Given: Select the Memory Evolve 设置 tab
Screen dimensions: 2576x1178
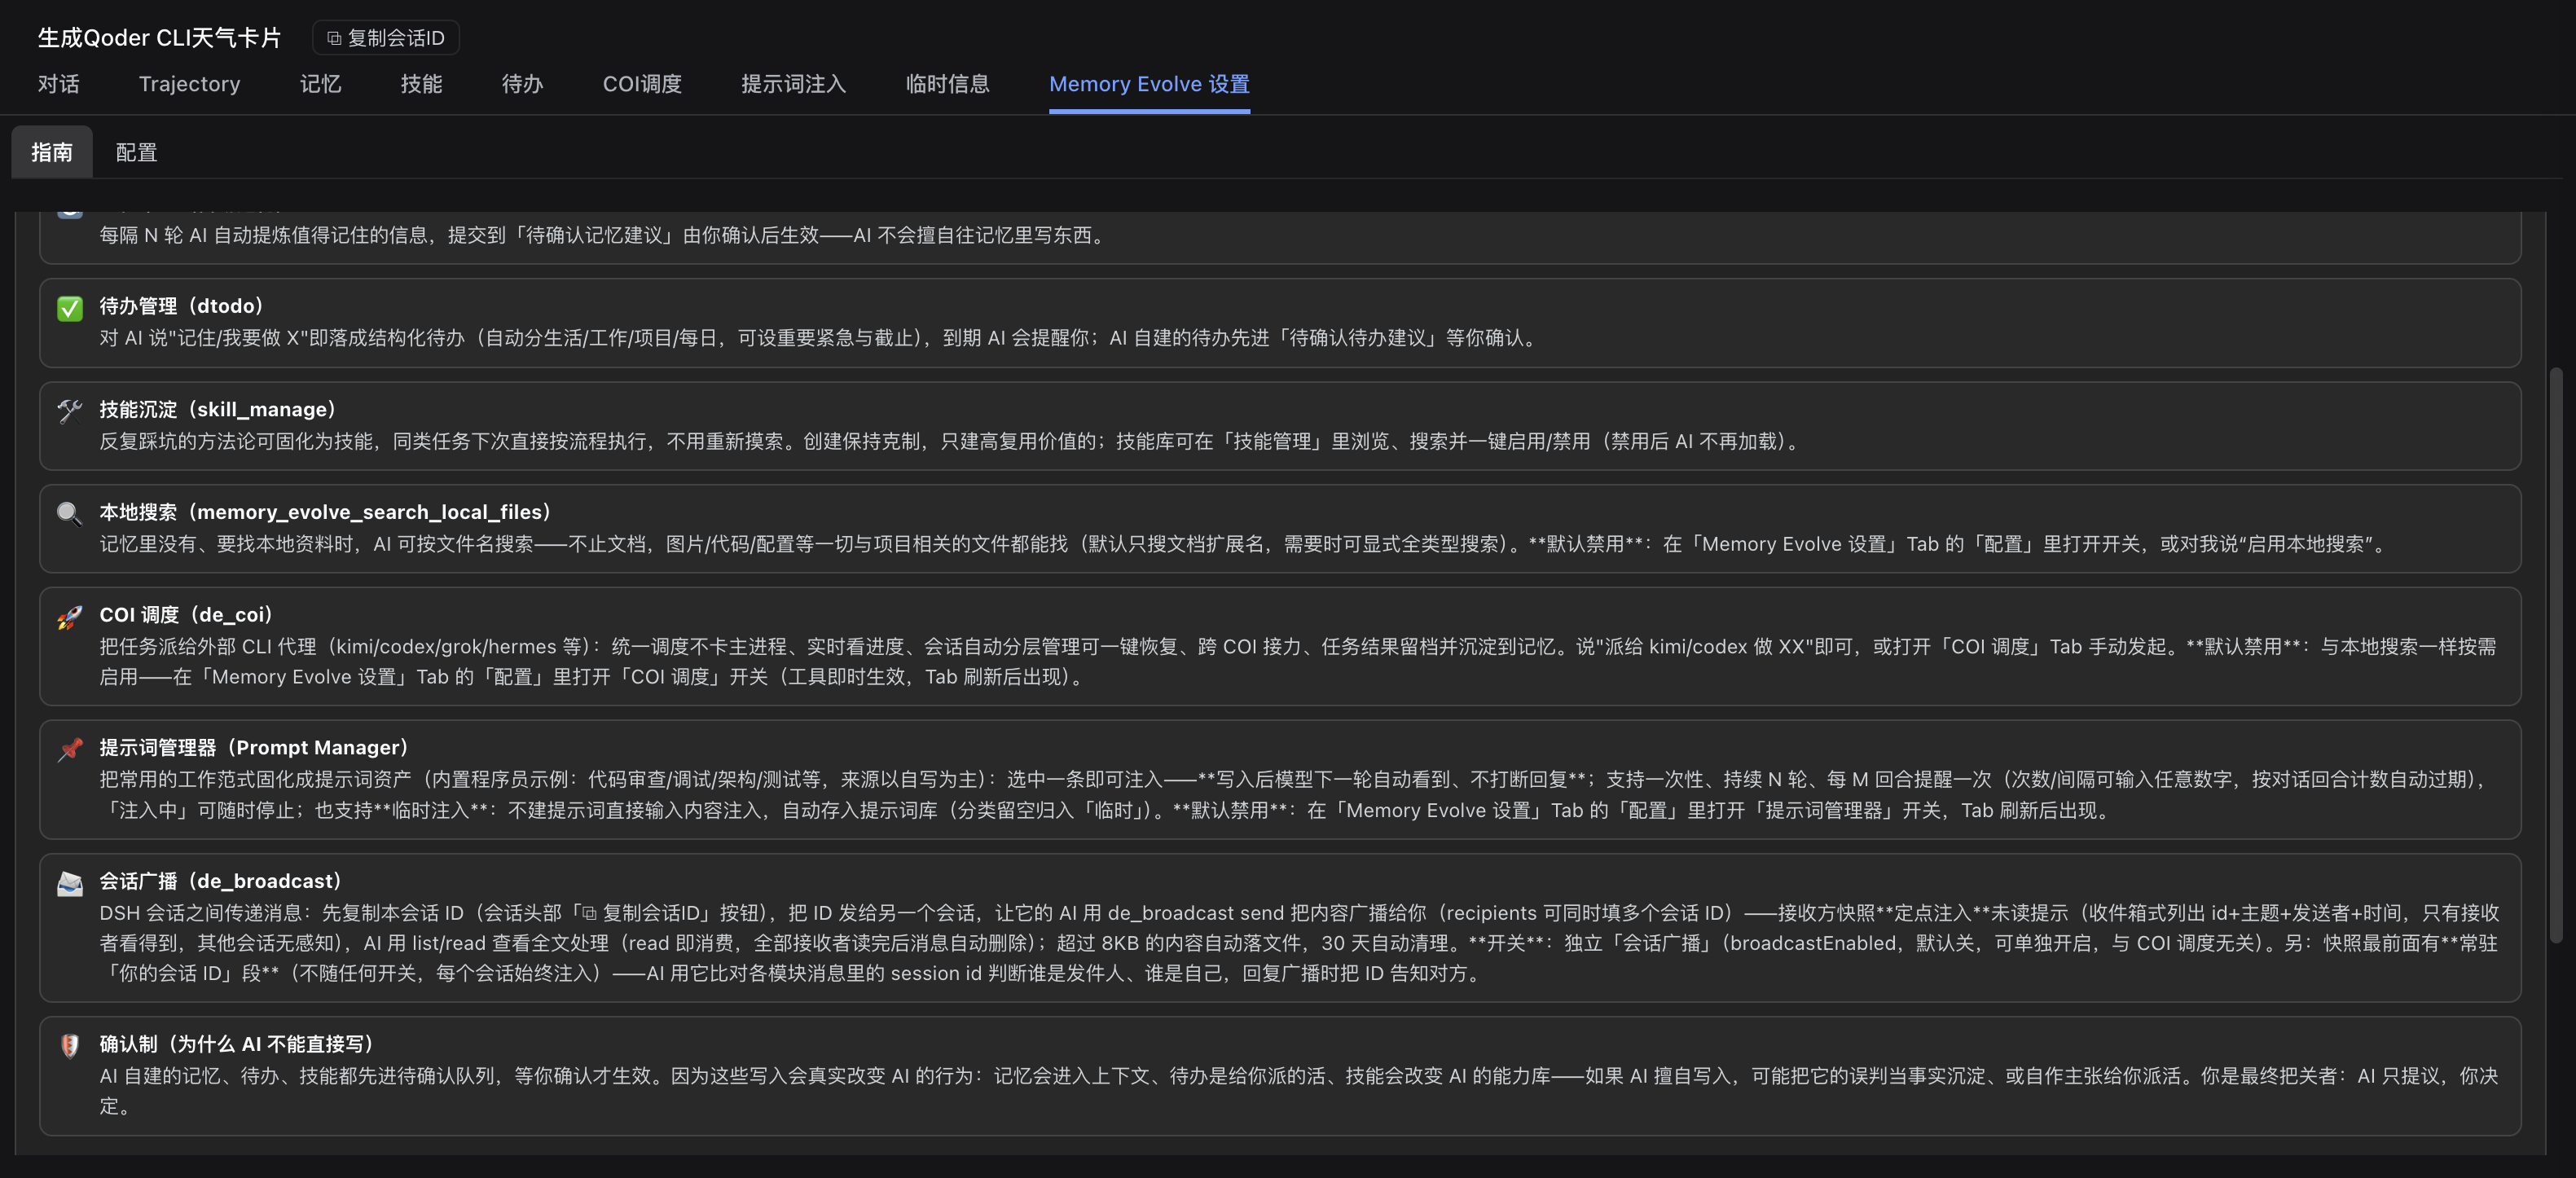Looking at the screenshot, I should (x=1150, y=84).
